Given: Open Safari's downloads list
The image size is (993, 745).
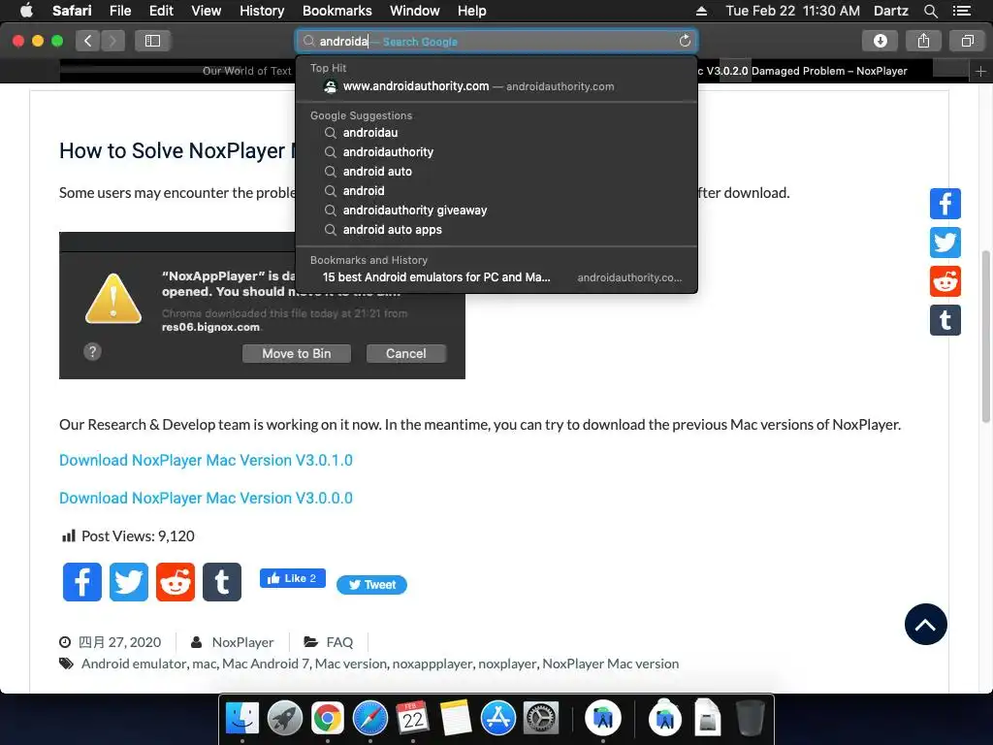Looking at the screenshot, I should click(x=880, y=41).
